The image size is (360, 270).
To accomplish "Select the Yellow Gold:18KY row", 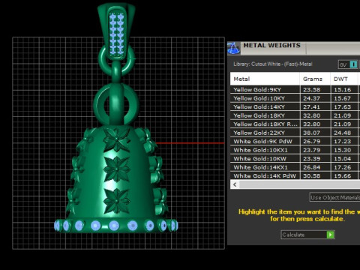I will coord(295,115).
